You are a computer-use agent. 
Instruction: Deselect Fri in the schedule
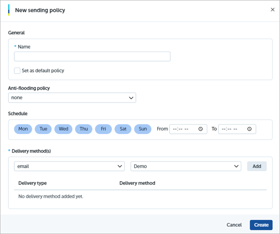[x=104, y=129]
